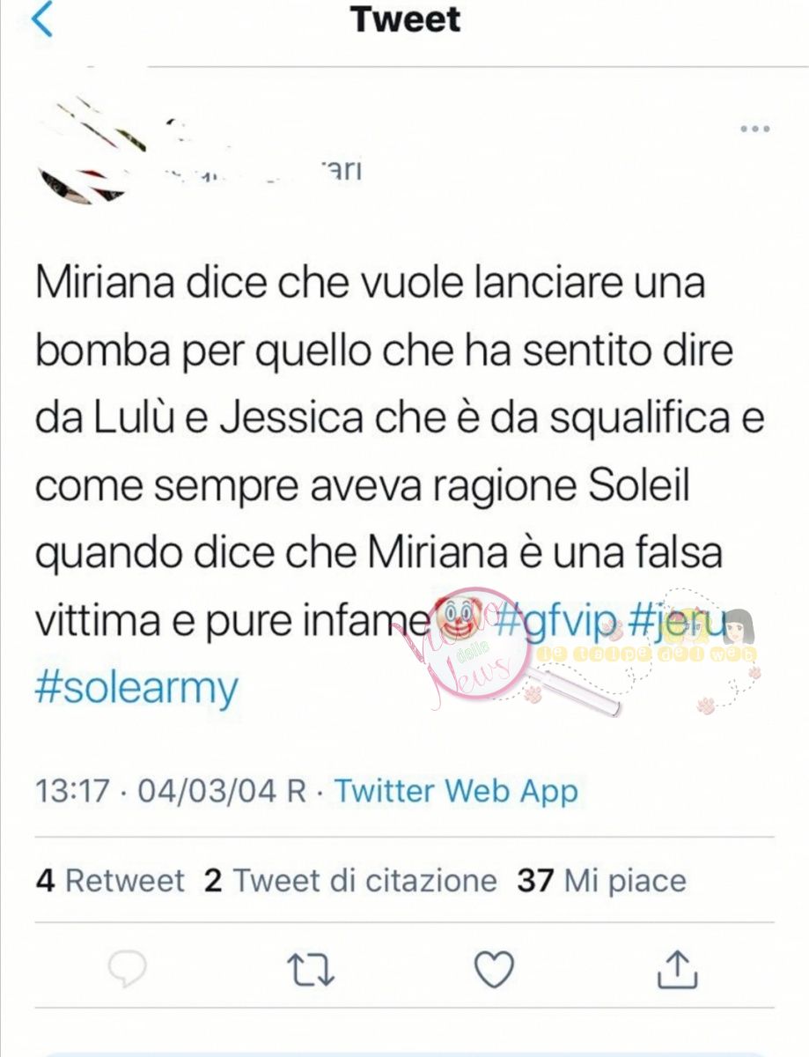Image resolution: width=809 pixels, height=1057 pixels.
Task: View the 4 Retweet list
Action: (110, 880)
